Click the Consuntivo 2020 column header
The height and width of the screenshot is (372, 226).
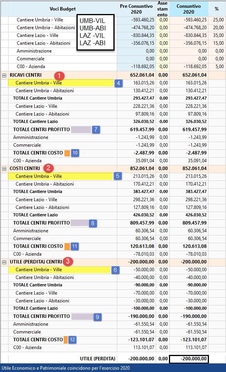tap(189, 9)
